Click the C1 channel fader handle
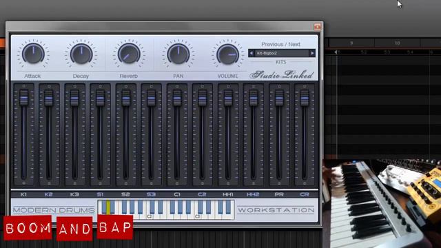This screenshot has width=441, height=248. point(177,98)
